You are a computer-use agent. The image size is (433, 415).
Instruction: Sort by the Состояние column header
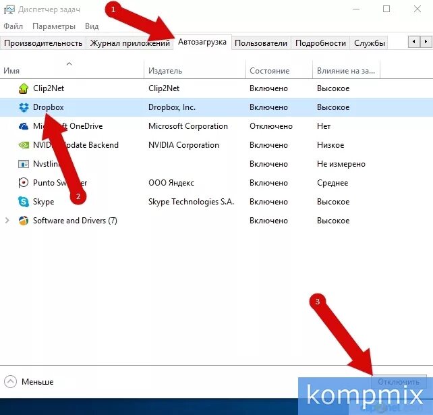[x=279, y=69]
